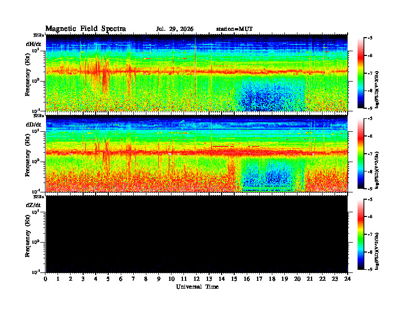414x320 pixels.
Task: Click hour tick label "22" on time axis
Action: (323, 279)
